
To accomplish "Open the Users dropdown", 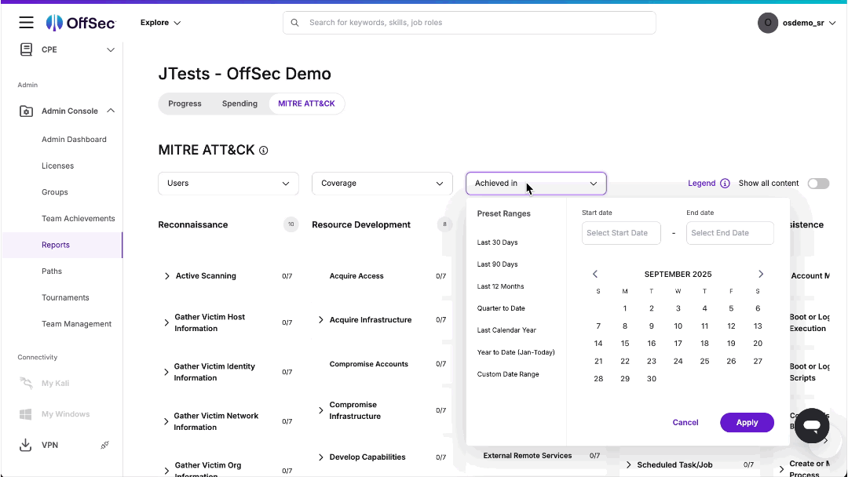I will tap(228, 183).
